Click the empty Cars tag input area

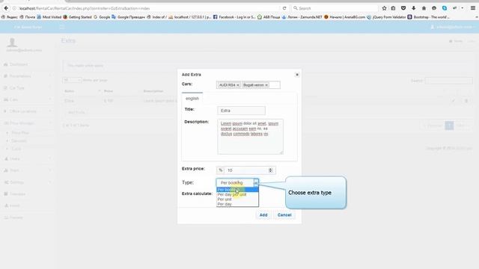tap(275, 85)
